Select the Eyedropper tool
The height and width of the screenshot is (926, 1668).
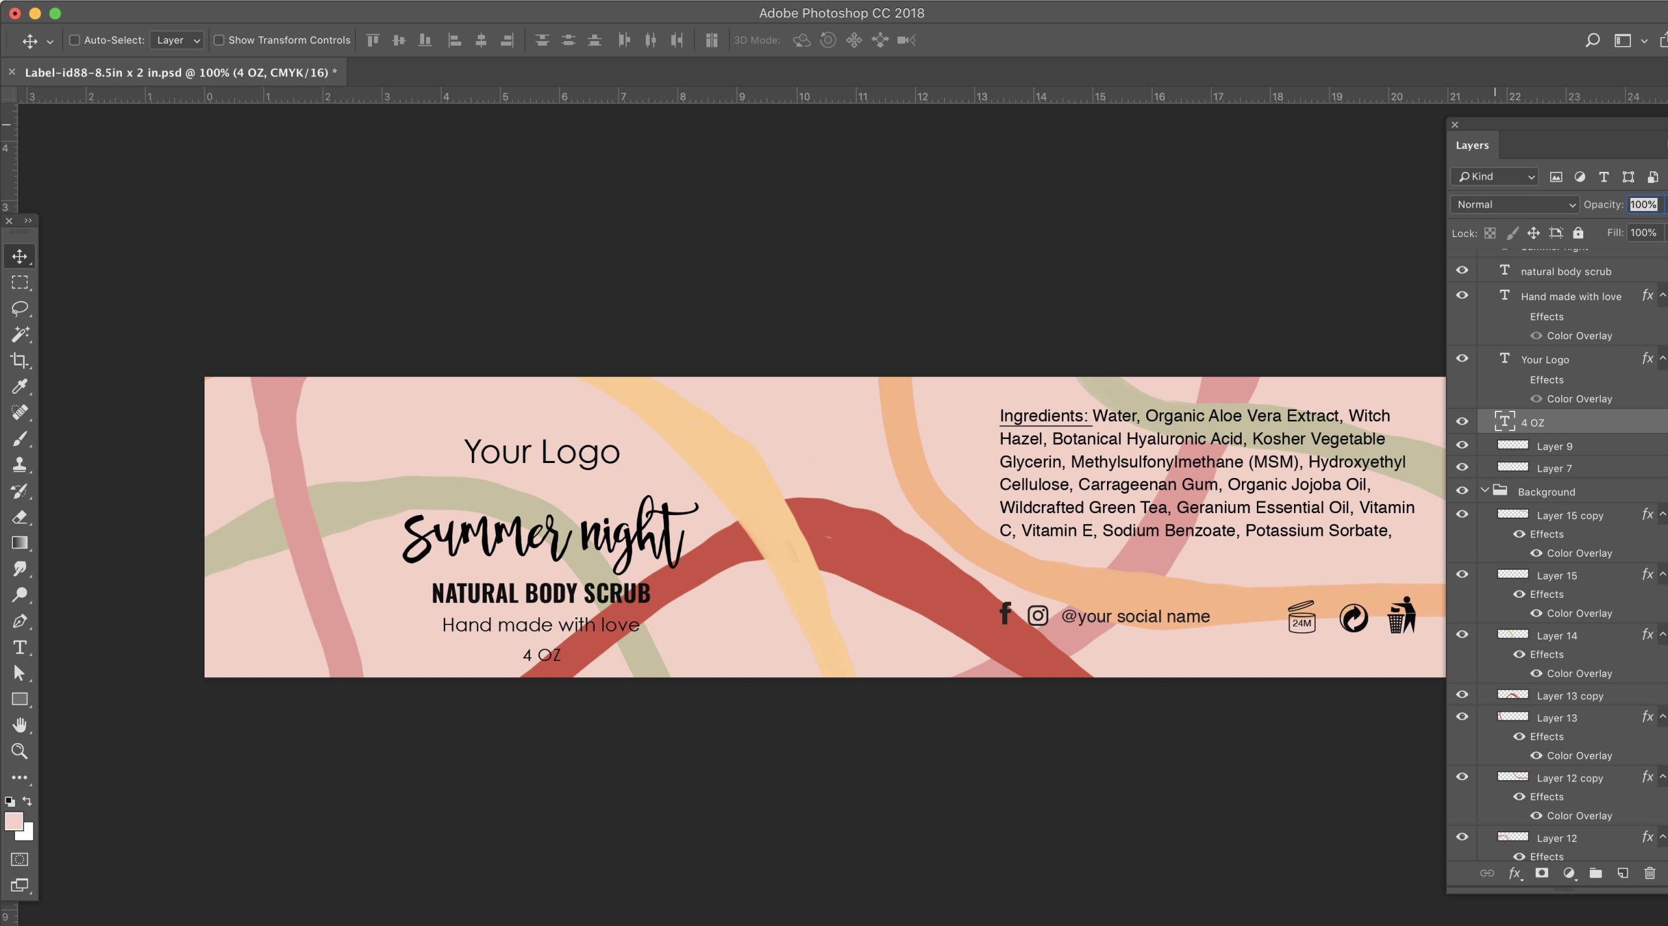20,387
